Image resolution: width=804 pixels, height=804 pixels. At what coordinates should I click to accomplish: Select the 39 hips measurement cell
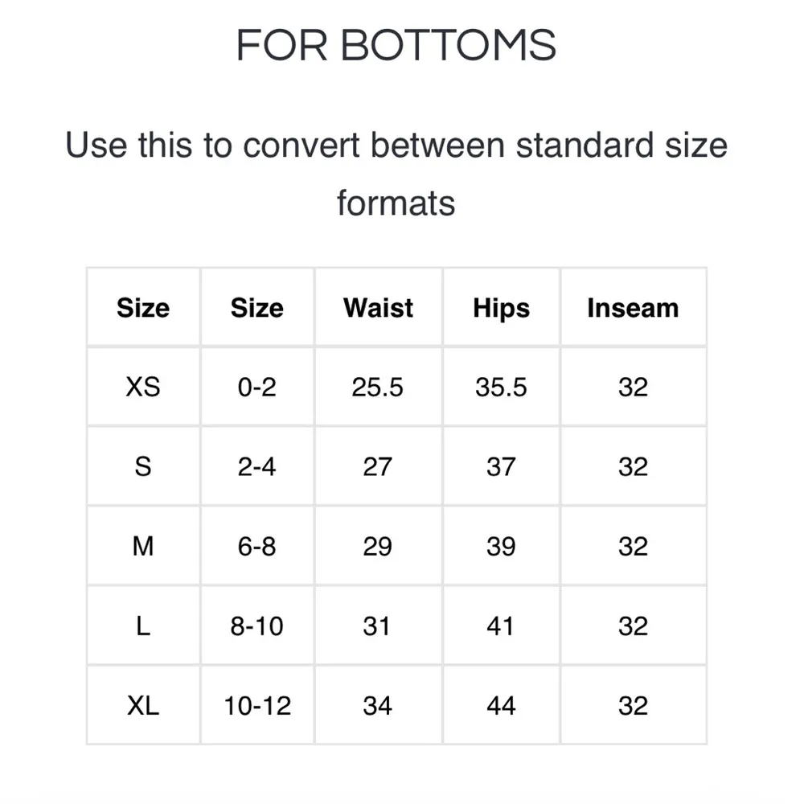[x=501, y=546]
